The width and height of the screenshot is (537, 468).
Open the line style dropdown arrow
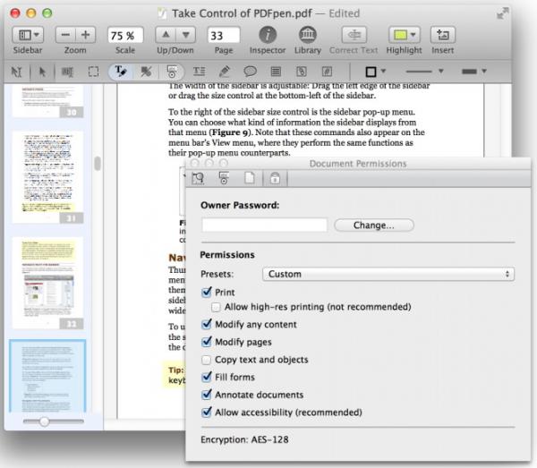pyautogui.click(x=441, y=72)
